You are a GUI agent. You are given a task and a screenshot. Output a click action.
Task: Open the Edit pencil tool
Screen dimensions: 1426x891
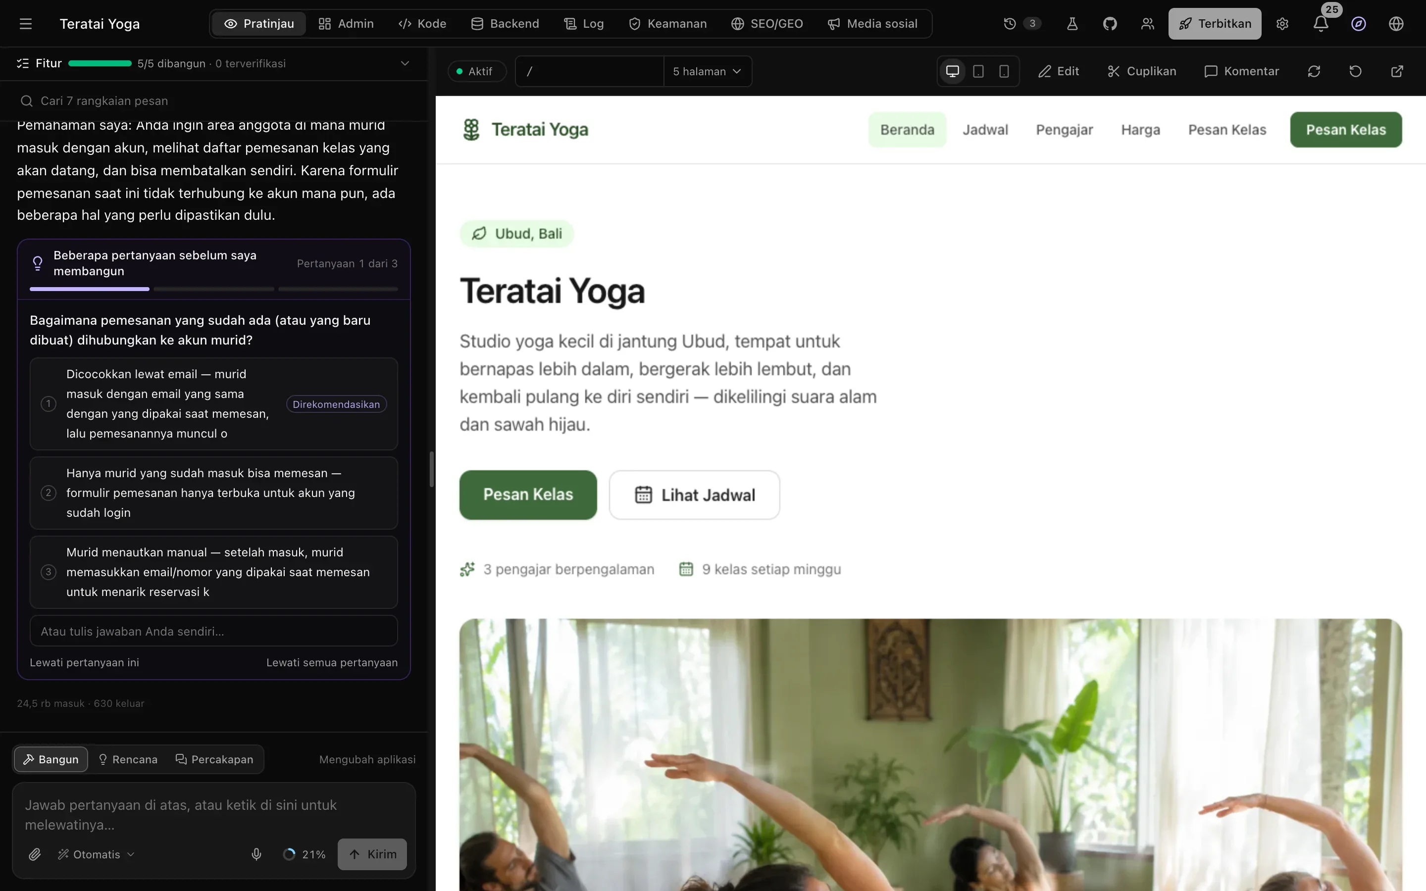click(1058, 71)
